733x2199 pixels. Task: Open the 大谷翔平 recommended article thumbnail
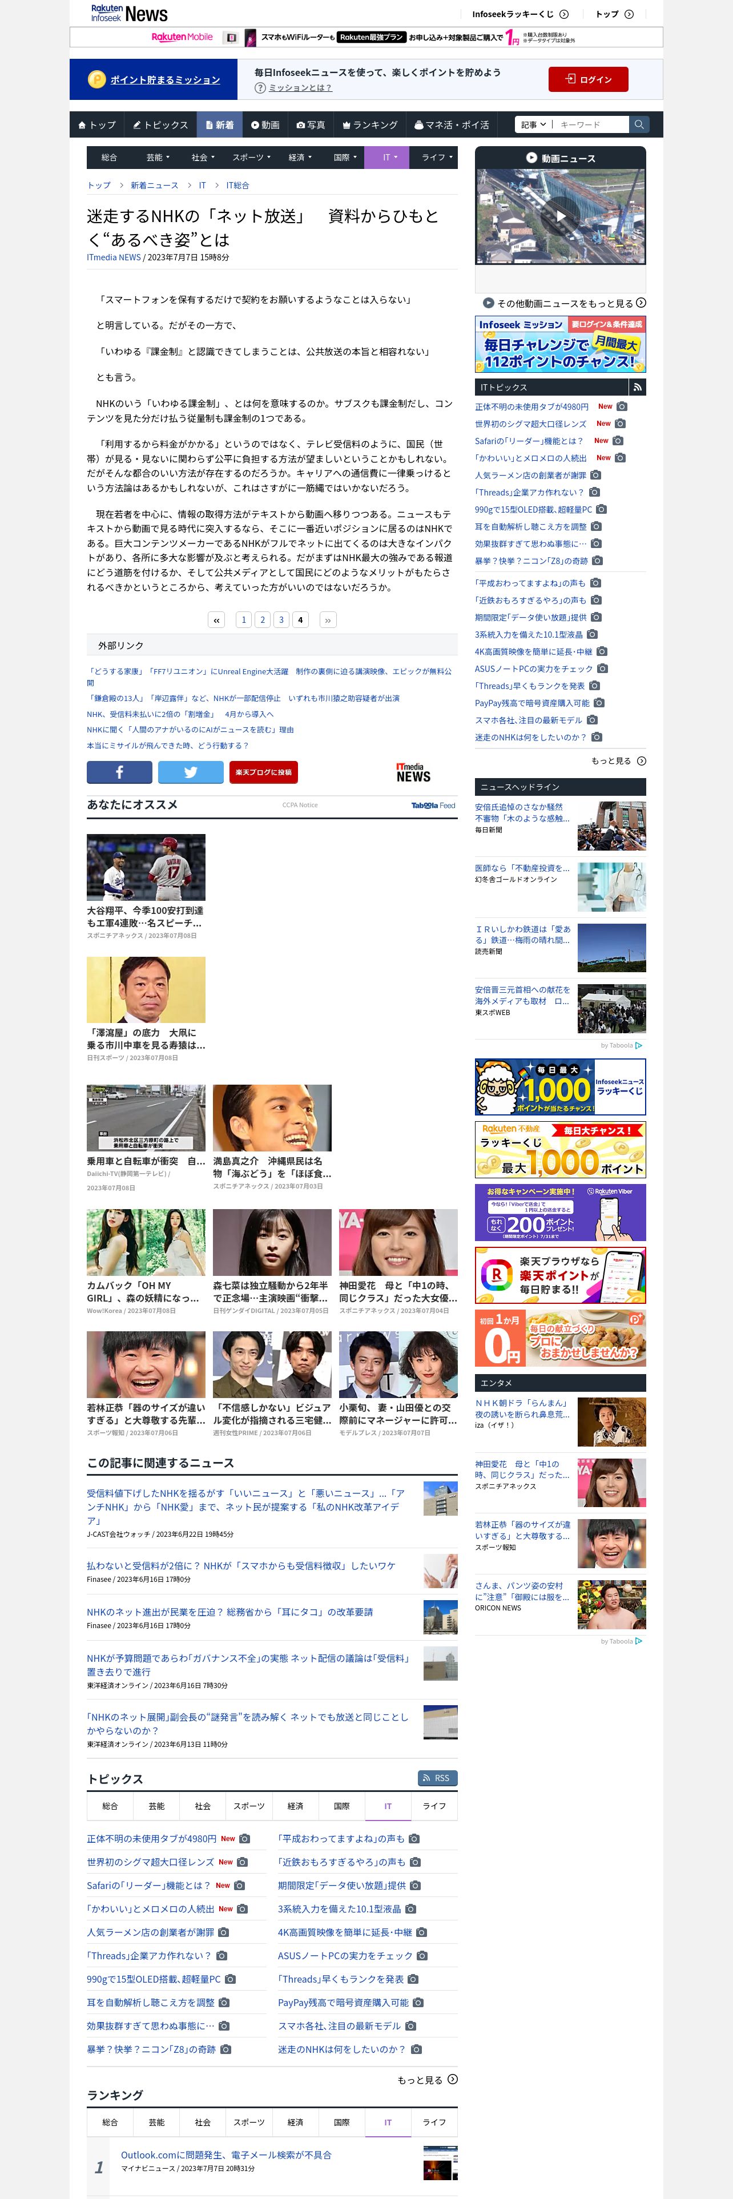(x=146, y=867)
